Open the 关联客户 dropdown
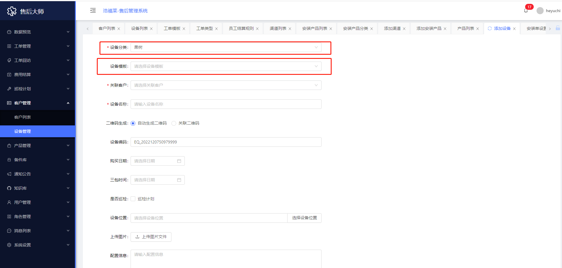Viewport: 562px width, 268px height. tap(226, 85)
